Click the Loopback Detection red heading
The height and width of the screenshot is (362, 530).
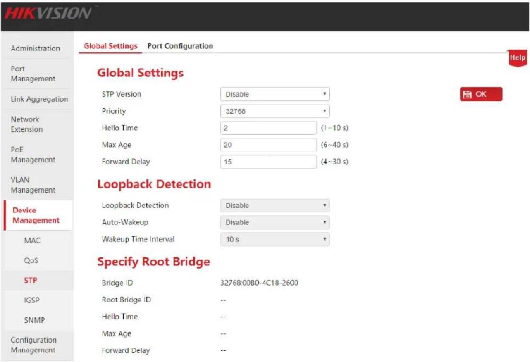click(x=154, y=184)
